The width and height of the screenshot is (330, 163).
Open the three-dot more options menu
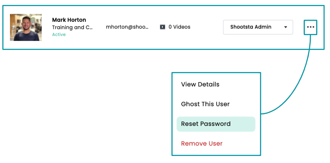tap(310, 27)
